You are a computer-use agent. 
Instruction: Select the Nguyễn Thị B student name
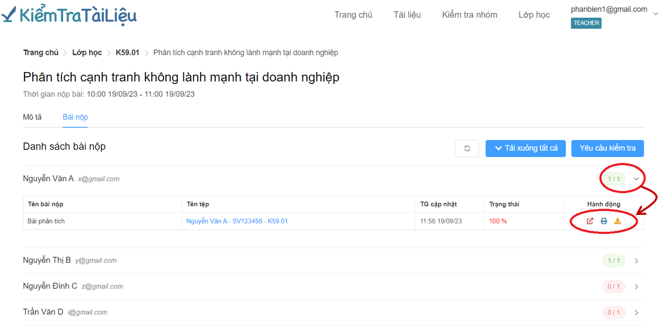click(47, 260)
